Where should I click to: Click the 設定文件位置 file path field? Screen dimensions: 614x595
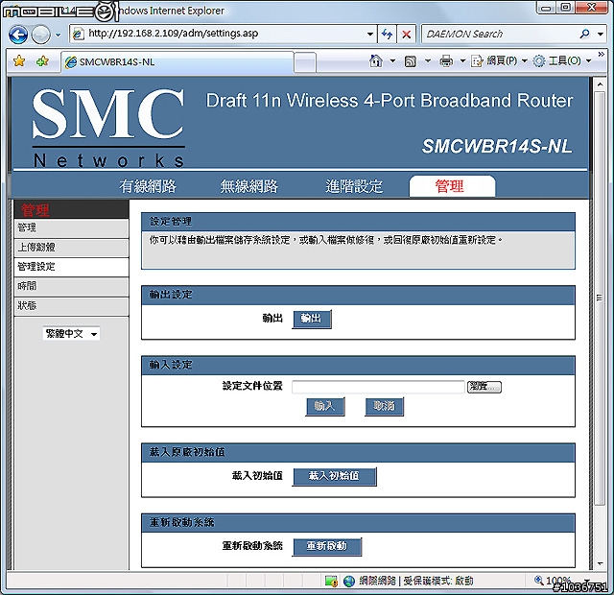378,387
